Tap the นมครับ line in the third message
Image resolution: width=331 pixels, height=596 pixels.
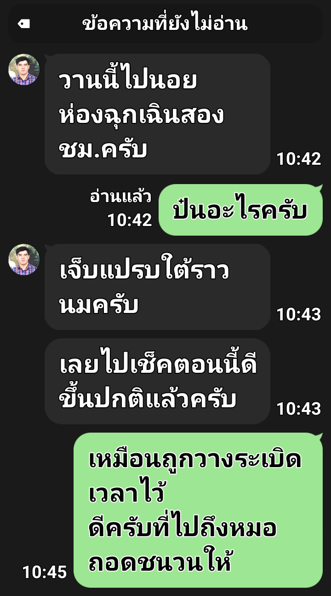coord(99,305)
